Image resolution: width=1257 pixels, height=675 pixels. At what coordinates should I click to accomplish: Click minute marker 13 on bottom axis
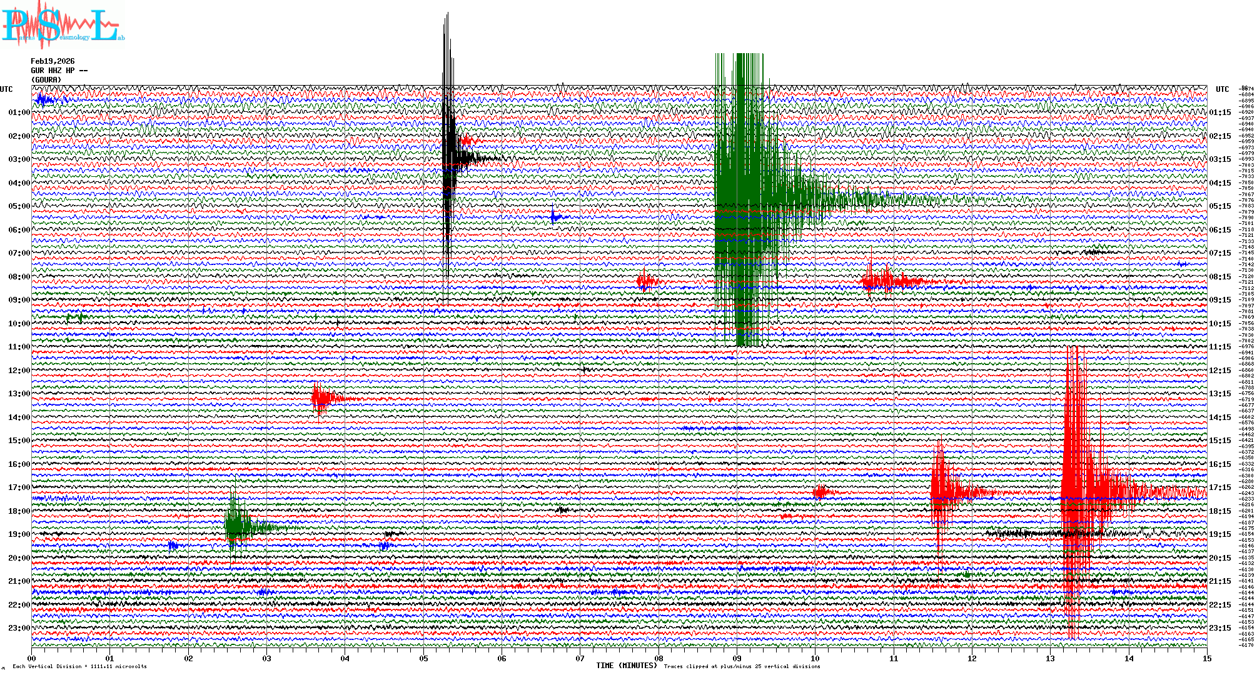1051,658
